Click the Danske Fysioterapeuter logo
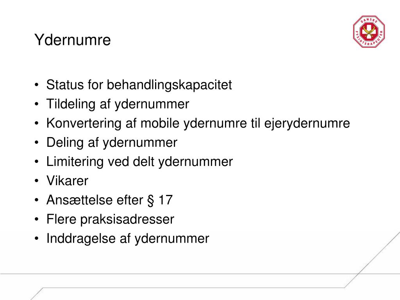The height and width of the screenshot is (300, 400). click(369, 32)
